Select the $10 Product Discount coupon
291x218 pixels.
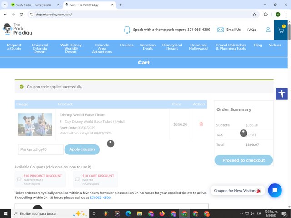(40, 179)
